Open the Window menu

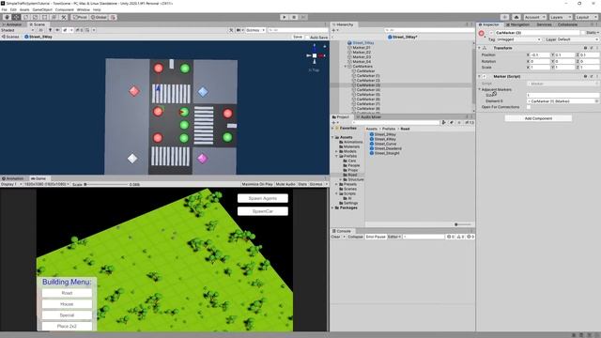[84, 9]
